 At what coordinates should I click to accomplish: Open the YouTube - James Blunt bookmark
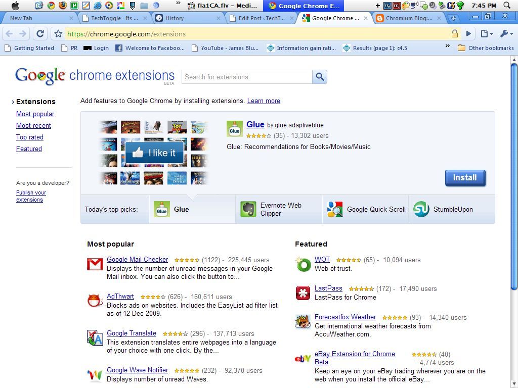[x=225, y=48]
